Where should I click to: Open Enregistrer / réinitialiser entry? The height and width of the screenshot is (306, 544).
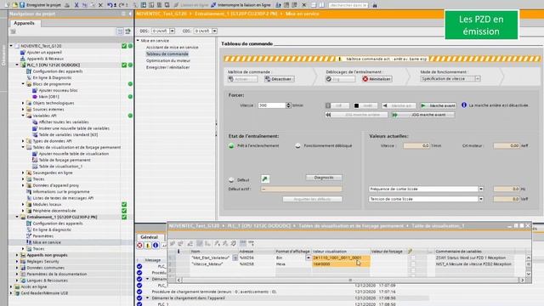point(168,67)
